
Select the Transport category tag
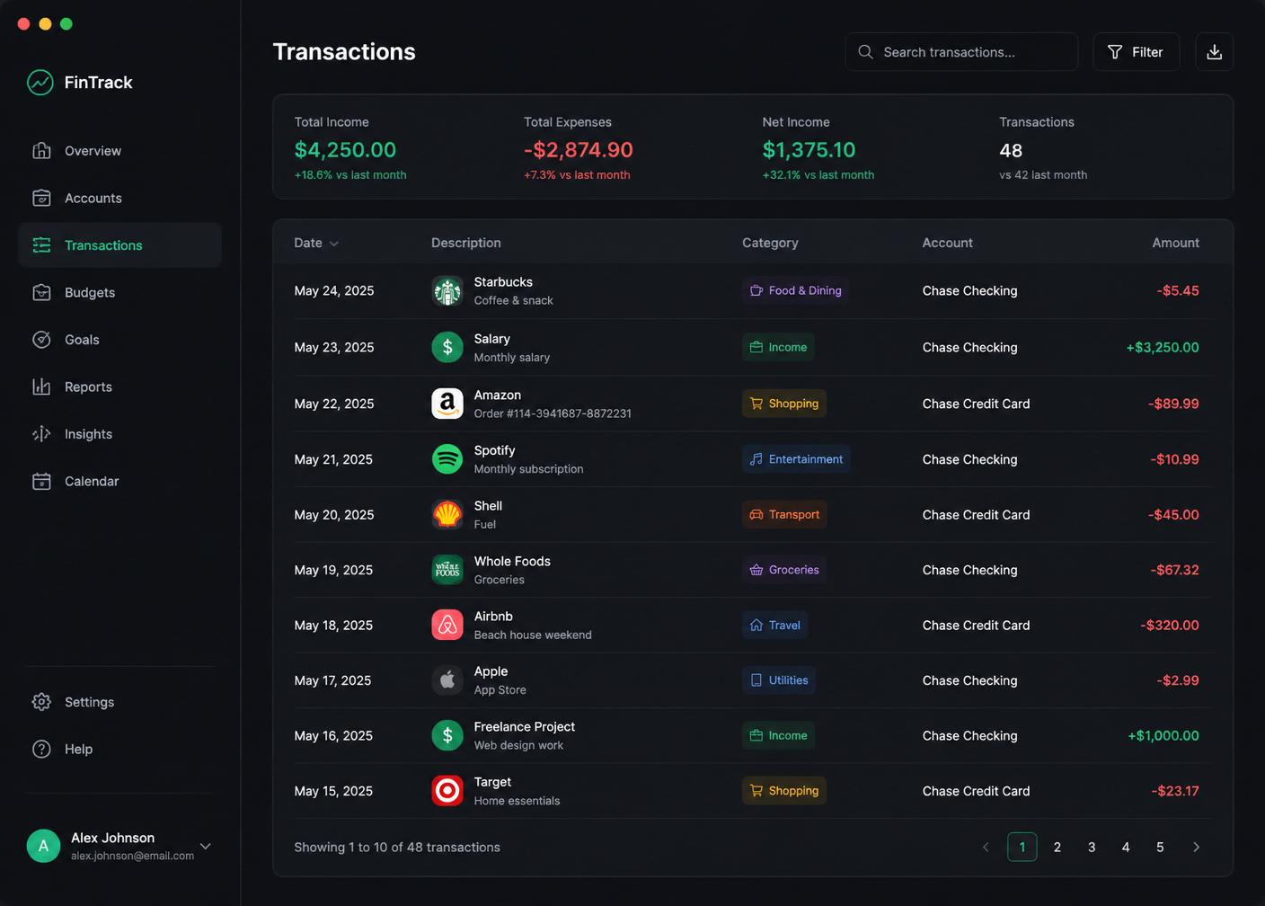[x=784, y=514]
